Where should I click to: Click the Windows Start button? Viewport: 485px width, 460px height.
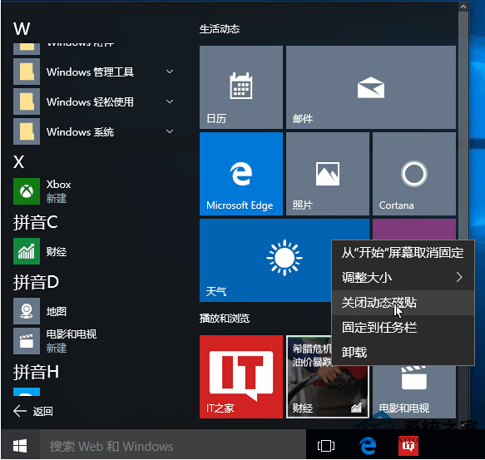tap(20, 446)
